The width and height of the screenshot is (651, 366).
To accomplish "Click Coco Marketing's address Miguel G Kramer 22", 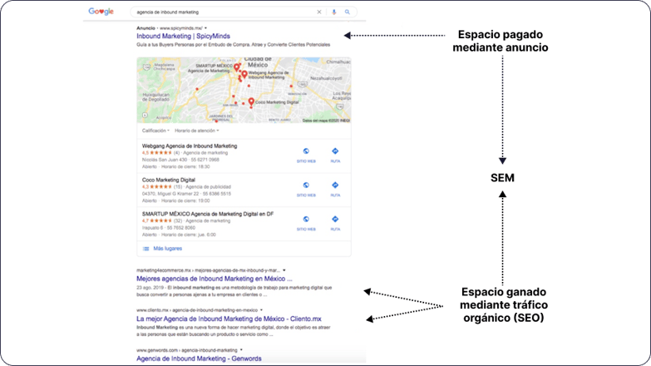I will pos(170,194).
